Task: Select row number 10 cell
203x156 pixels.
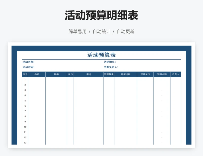Action: pyautogui.click(x=25, y=127)
